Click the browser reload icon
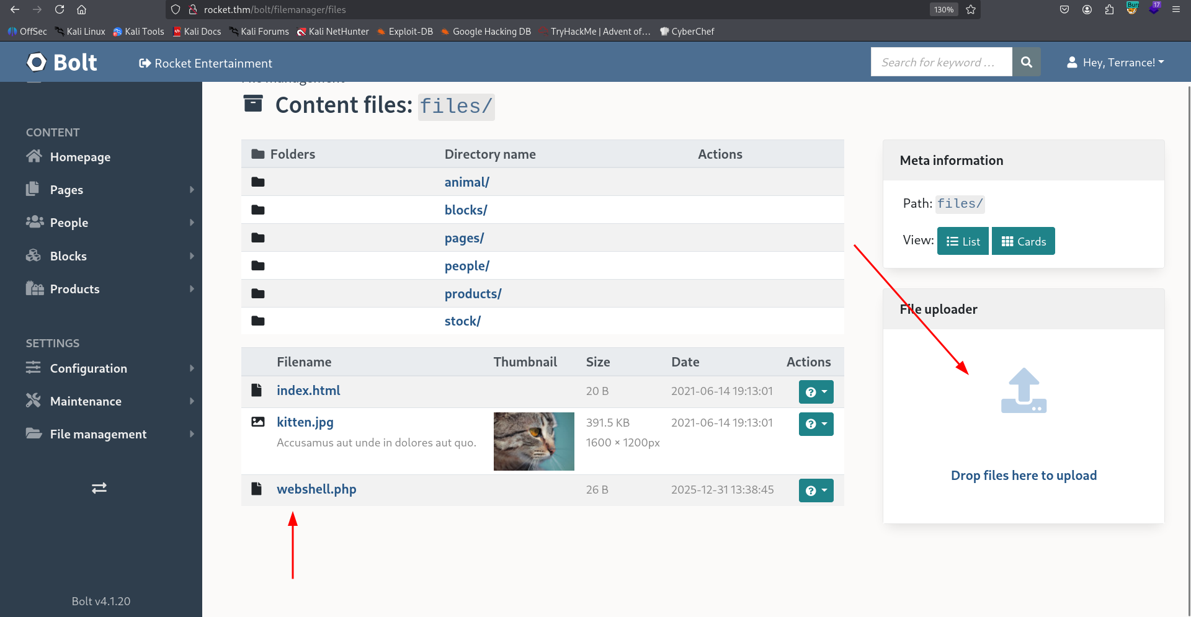Viewport: 1191px width, 617px height. pos(60,9)
